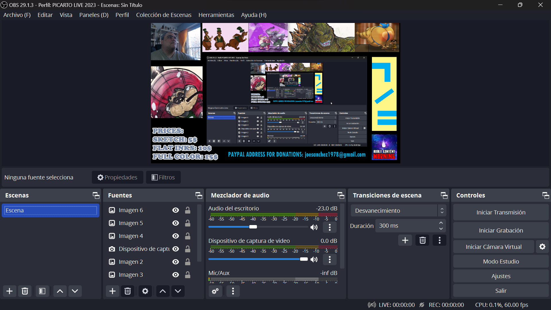Click the Imagen 6 image source icon
The height and width of the screenshot is (310, 551).
pos(112,210)
